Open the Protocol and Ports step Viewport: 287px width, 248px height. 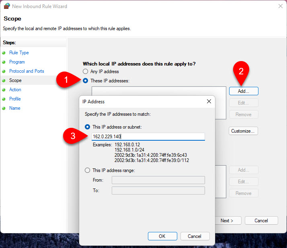[x=27, y=71]
